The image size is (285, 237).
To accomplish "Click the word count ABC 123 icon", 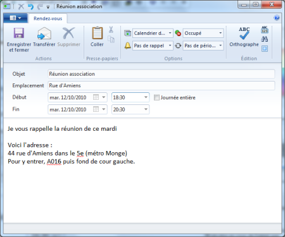I will pos(265,30).
